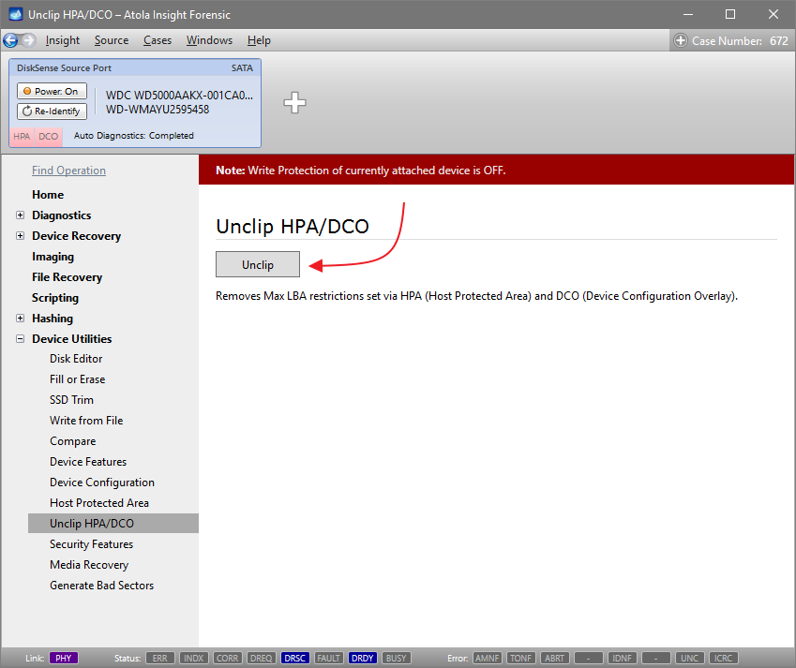Select Host Protected Area in sidebar
This screenshot has height=668, width=796.
(x=99, y=503)
